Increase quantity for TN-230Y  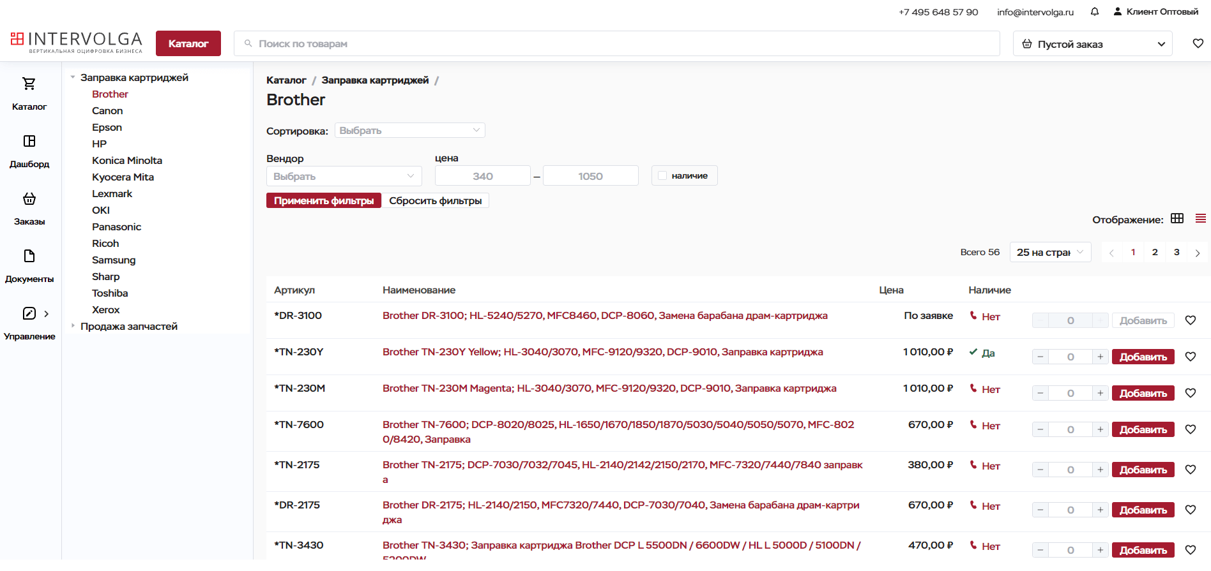coord(1100,357)
